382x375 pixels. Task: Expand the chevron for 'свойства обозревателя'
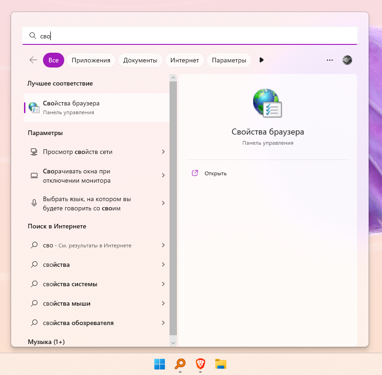coord(163,323)
